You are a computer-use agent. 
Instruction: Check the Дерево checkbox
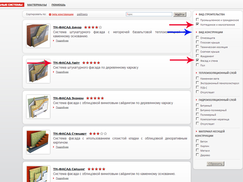[x=197, y=155]
